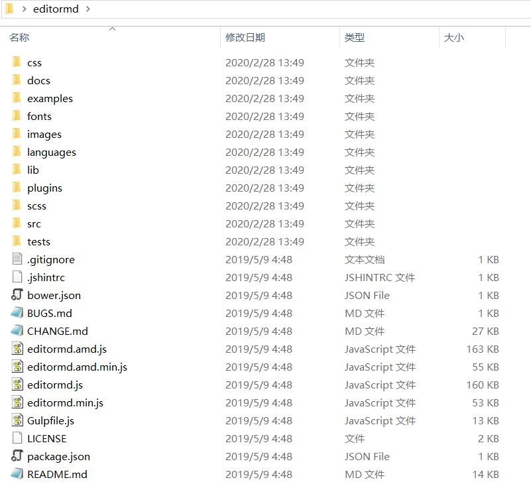The image size is (531, 486).
Task: Select the file name .gitignore
Action: [51, 260]
